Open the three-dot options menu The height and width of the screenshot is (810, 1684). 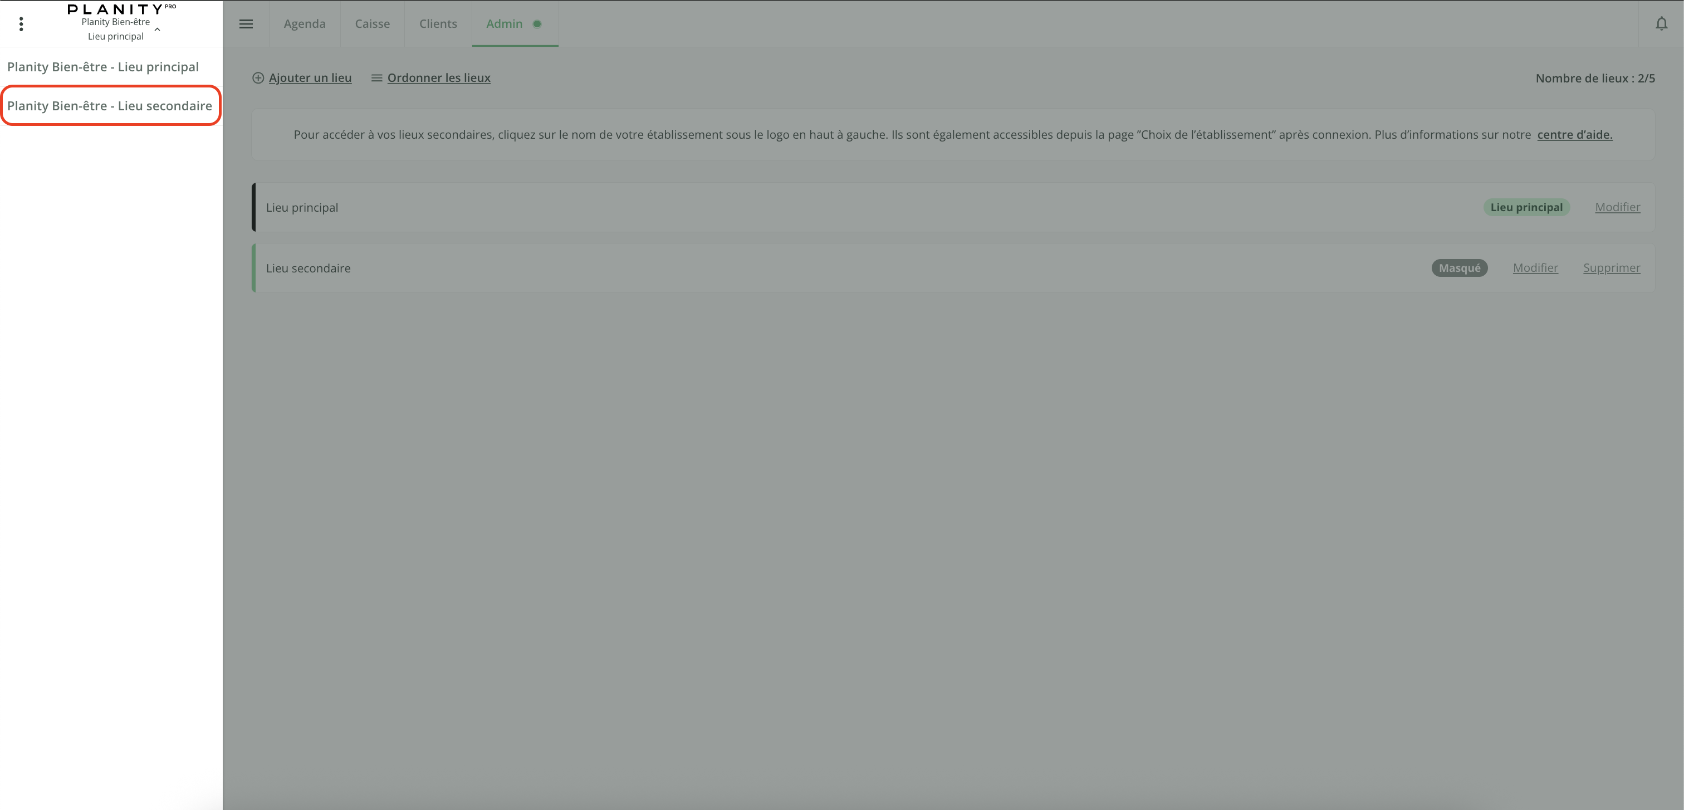point(21,24)
